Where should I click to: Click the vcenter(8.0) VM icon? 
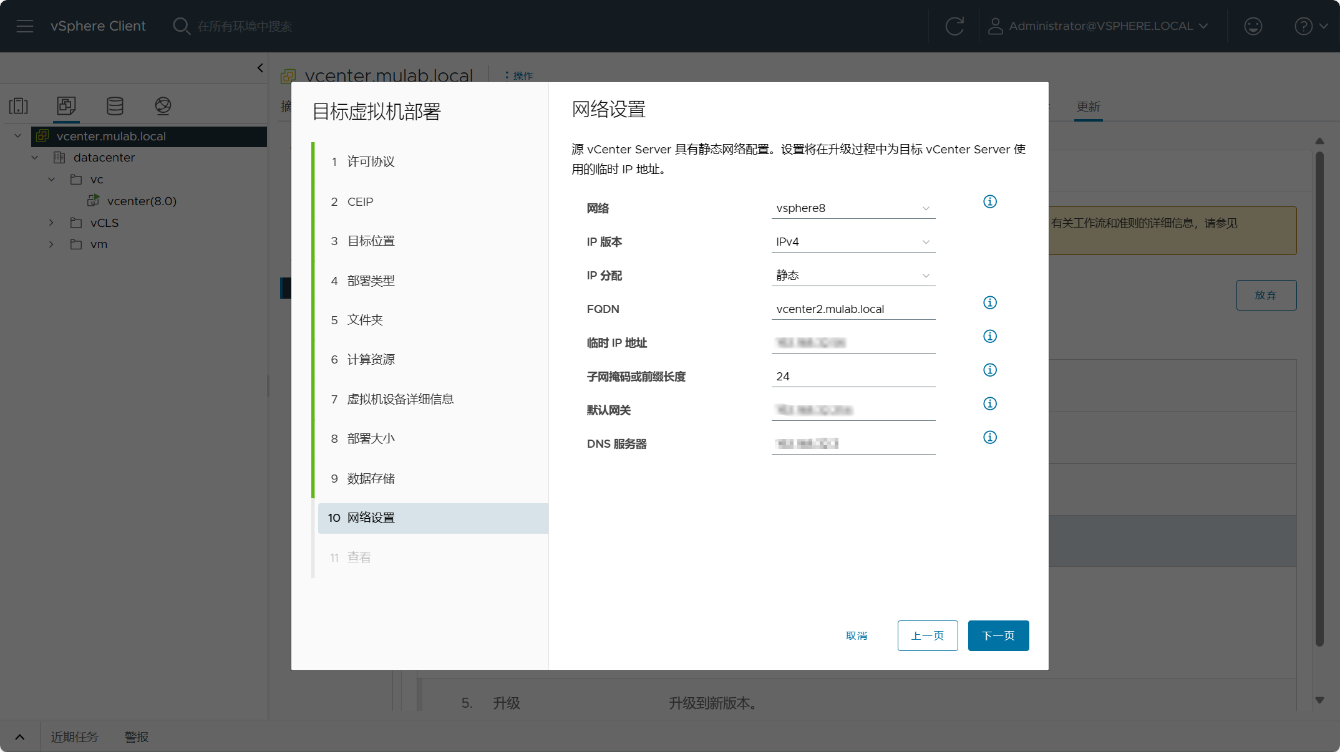pyautogui.click(x=94, y=200)
